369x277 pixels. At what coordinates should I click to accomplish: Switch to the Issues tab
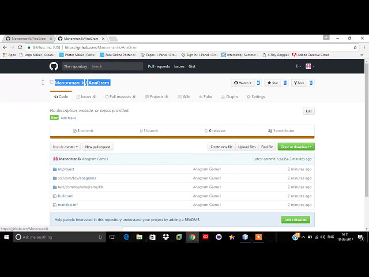click(86, 96)
